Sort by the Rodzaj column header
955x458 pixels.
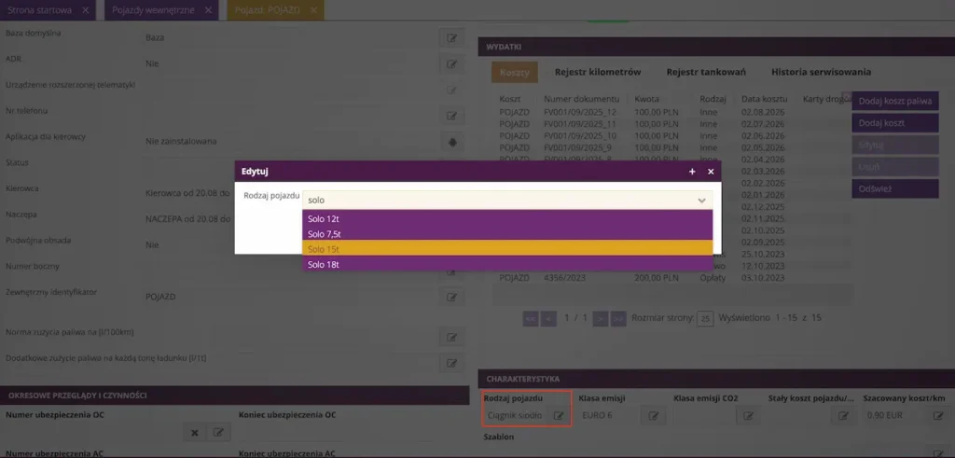(x=712, y=99)
